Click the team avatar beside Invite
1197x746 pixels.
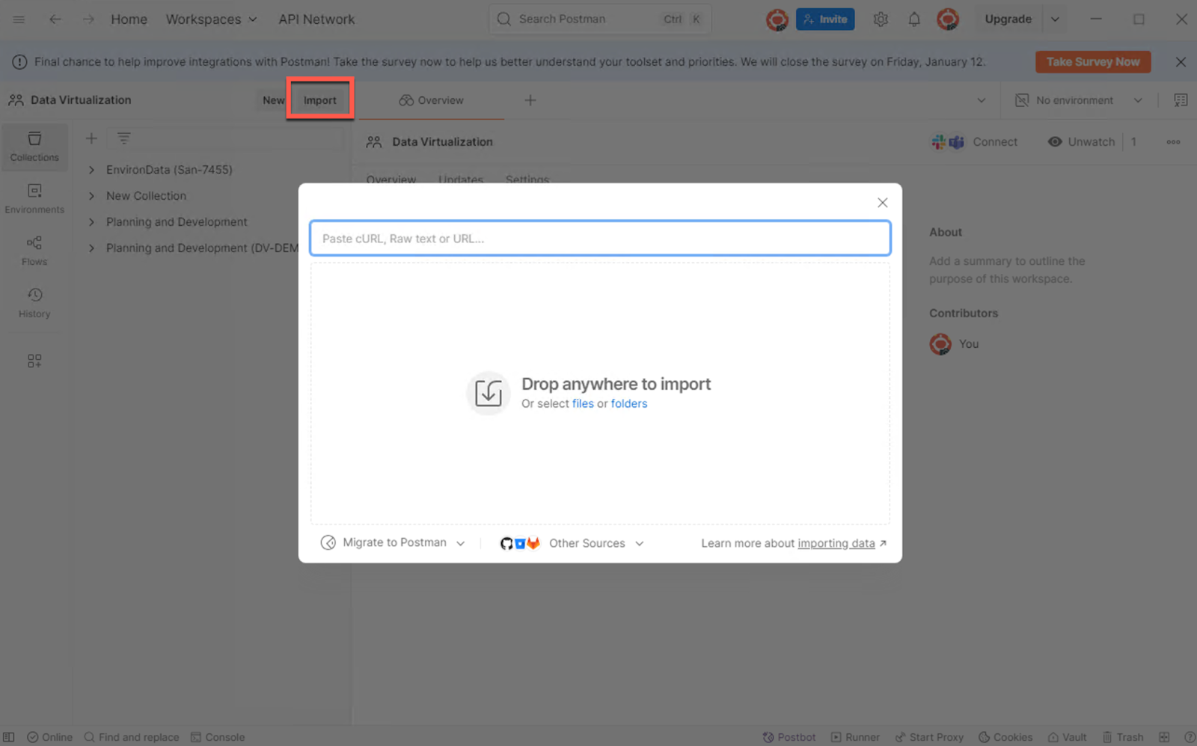pyautogui.click(x=777, y=19)
